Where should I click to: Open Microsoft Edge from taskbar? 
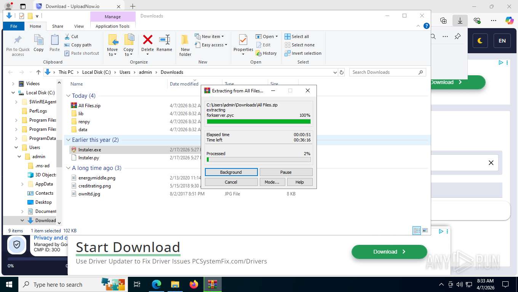tap(157, 284)
